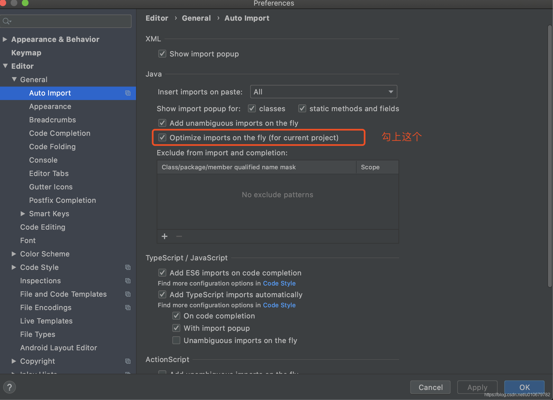The image size is (553, 400).
Task: Click the settings panel vertical scrollbar
Action: (550, 156)
